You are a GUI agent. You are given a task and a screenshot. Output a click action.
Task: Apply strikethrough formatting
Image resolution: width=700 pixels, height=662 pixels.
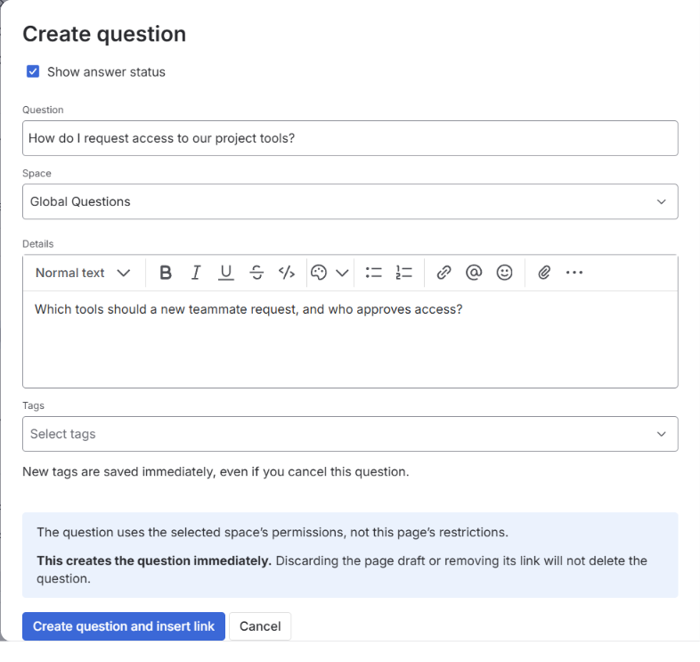tap(256, 273)
